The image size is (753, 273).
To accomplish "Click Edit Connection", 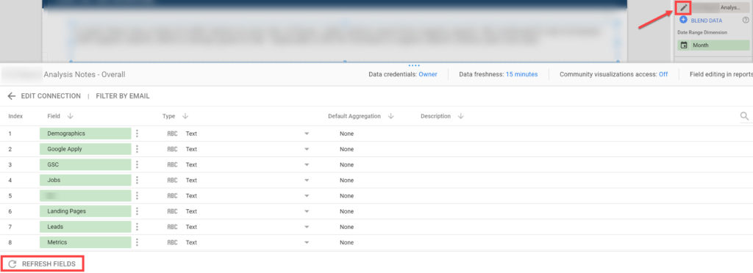I will (51, 96).
